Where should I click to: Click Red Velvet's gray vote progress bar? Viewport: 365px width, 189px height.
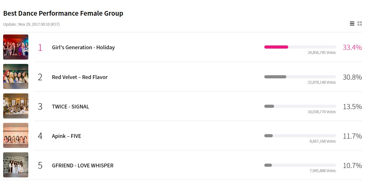click(300, 77)
